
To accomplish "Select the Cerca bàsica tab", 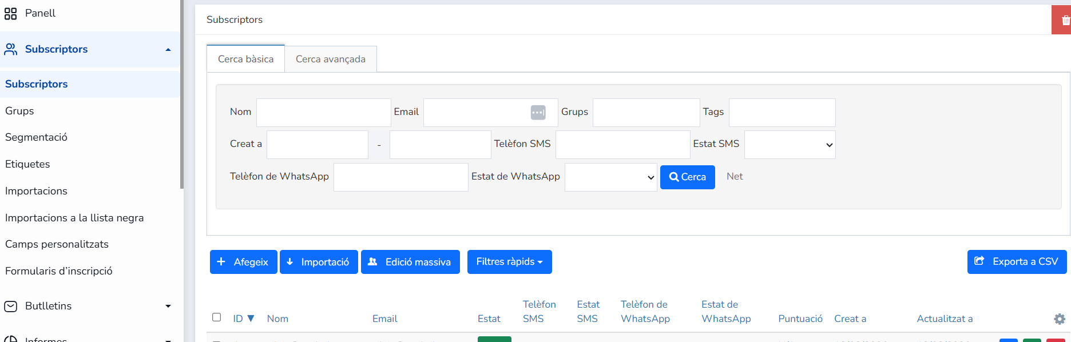I will 246,59.
